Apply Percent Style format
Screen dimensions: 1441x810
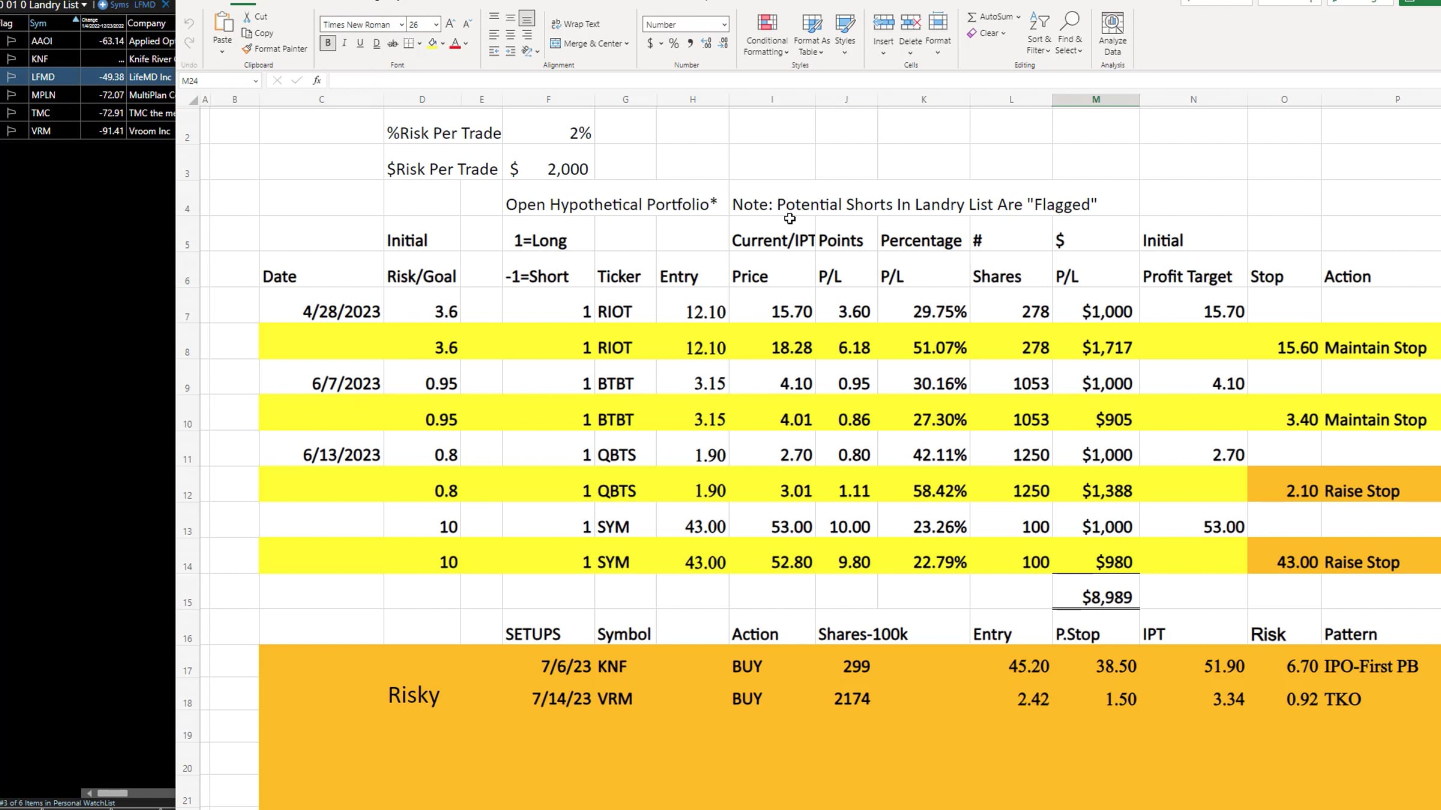[x=674, y=43]
